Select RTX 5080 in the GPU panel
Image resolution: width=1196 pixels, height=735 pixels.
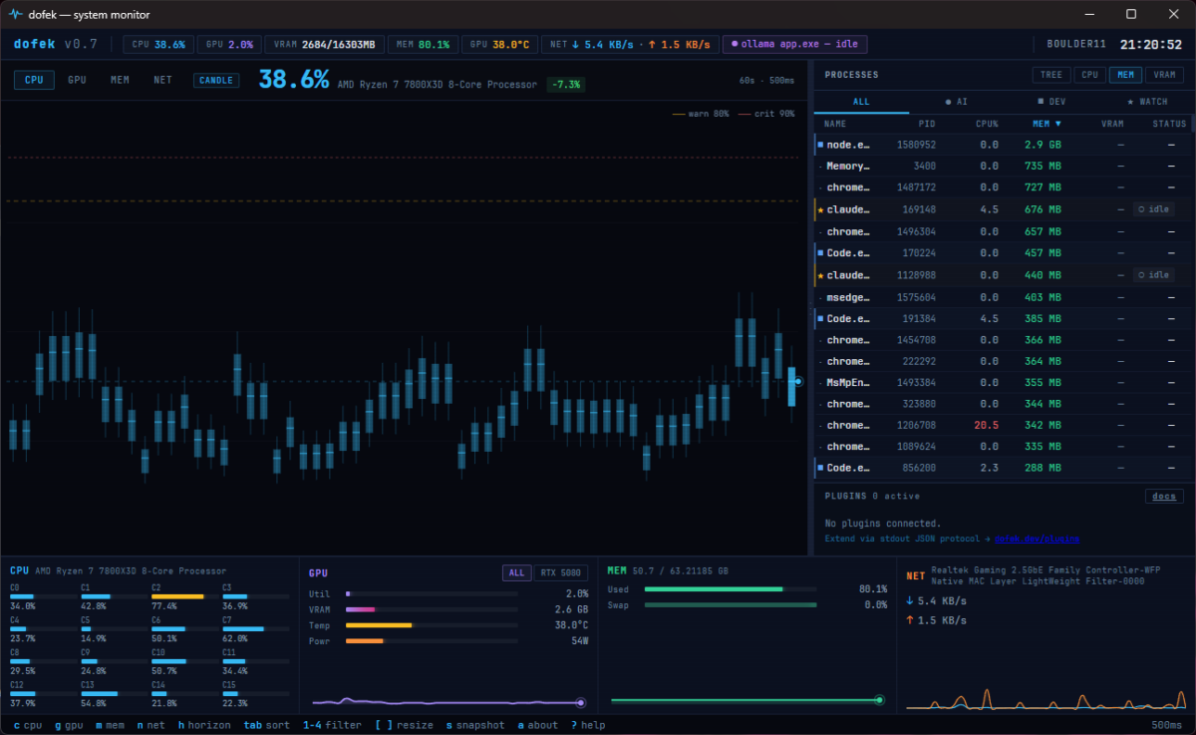click(562, 572)
